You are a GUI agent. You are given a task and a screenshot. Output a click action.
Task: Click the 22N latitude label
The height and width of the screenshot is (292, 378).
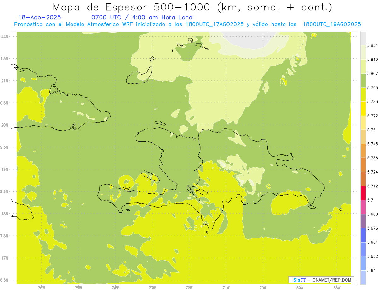(x=4, y=36)
